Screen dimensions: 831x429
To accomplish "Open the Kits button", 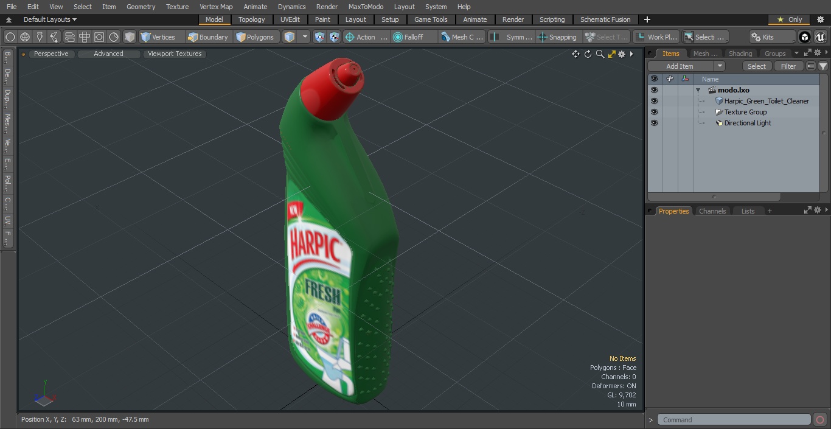I will coord(772,37).
